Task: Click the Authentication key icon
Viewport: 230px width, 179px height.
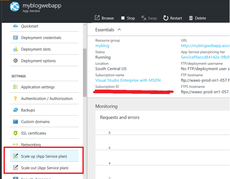Action: click(x=15, y=99)
